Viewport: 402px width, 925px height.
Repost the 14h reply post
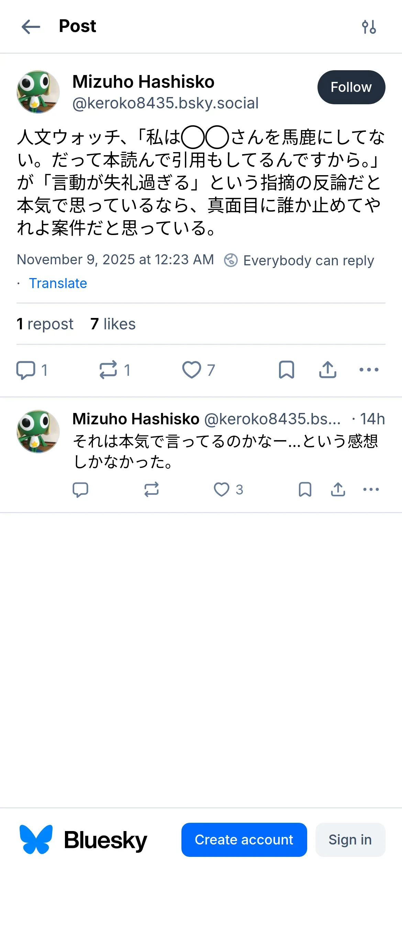[x=151, y=489]
